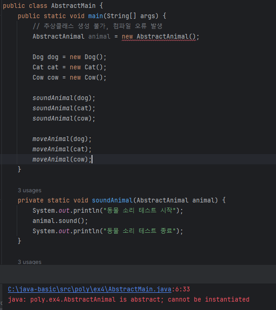Click the "동물 소리 테스트 시작" string literal
This screenshot has height=310, width=276.
click(139, 210)
